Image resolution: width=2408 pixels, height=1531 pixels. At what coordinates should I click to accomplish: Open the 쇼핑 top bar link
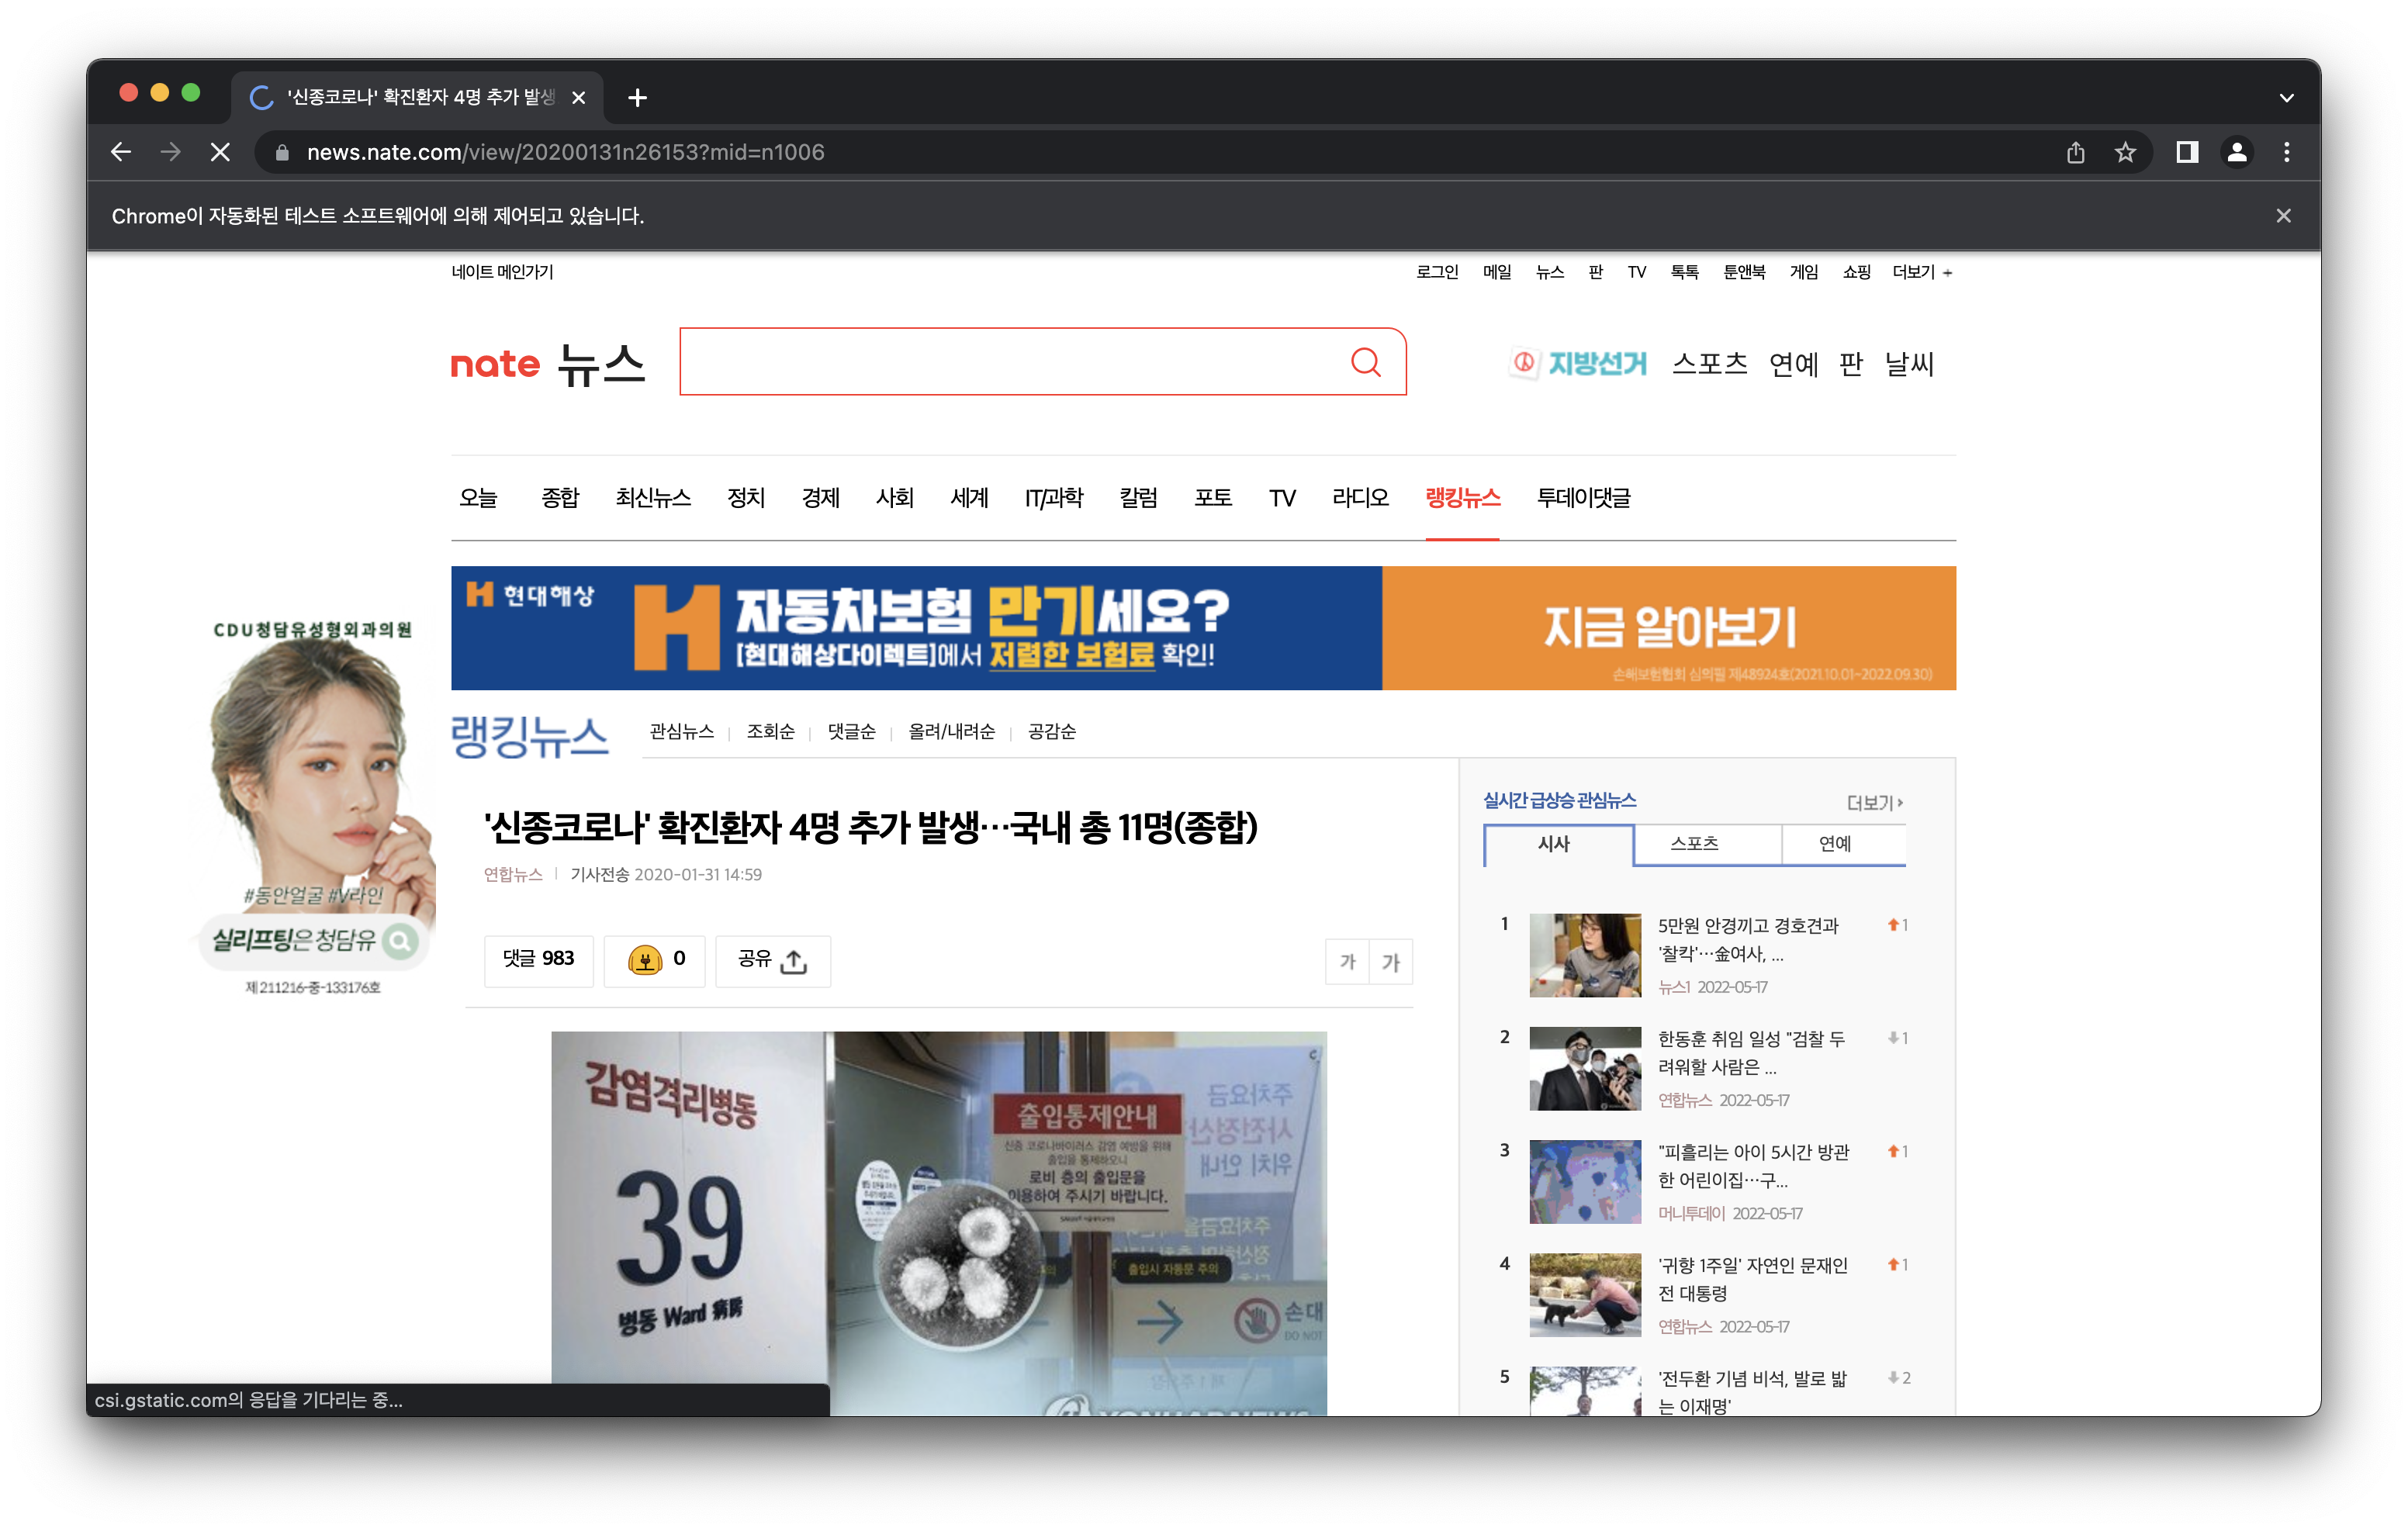1856,272
